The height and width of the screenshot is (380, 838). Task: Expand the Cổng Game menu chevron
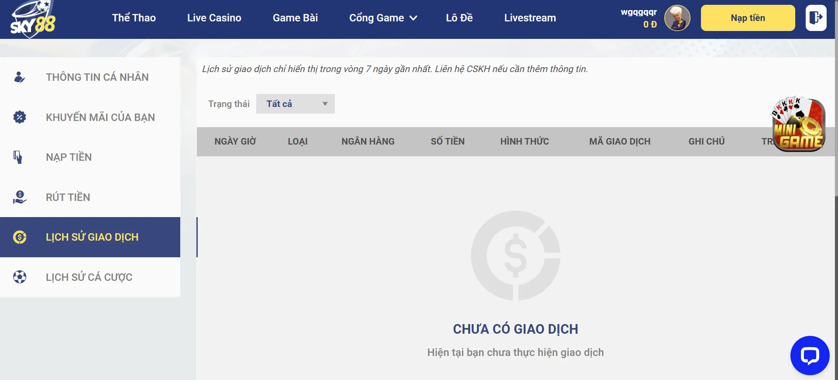413,18
